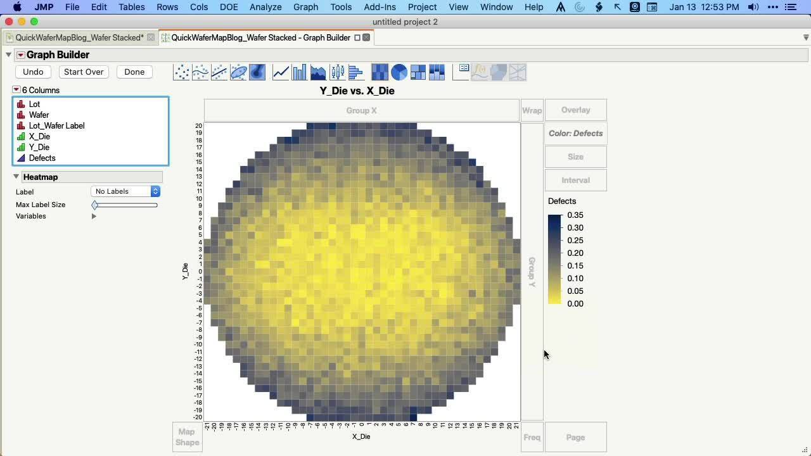Viewport: 811px width, 456px height.
Task: Click the Done button
Action: pos(134,72)
